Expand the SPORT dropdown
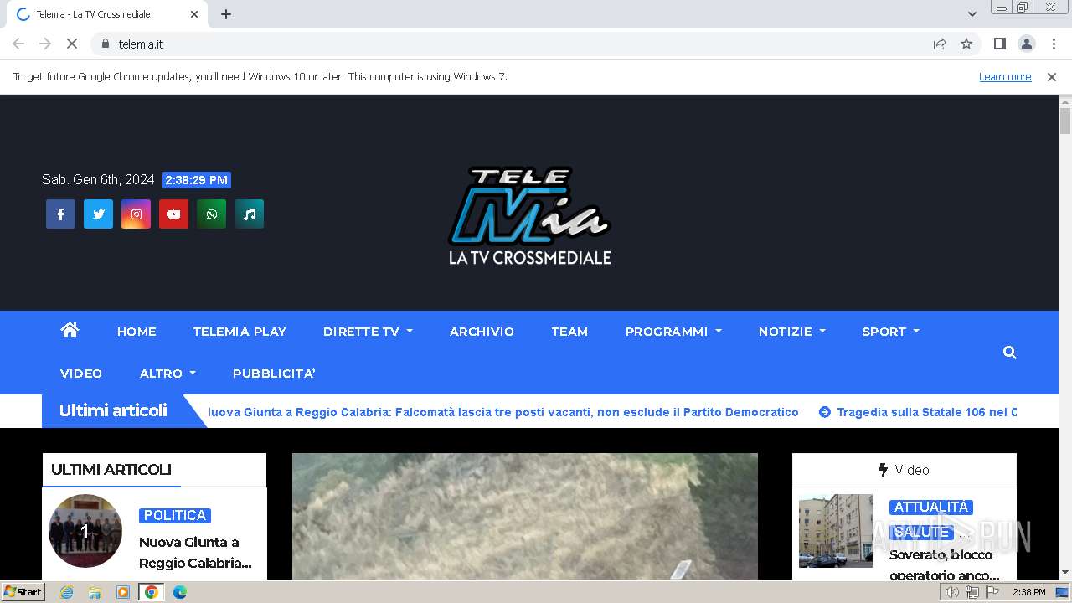 pyautogui.click(x=891, y=332)
